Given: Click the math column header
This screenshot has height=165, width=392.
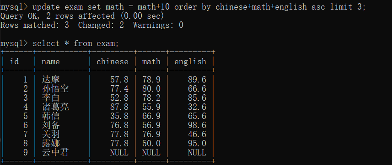Looking at the screenshot, I should tap(151, 62).
